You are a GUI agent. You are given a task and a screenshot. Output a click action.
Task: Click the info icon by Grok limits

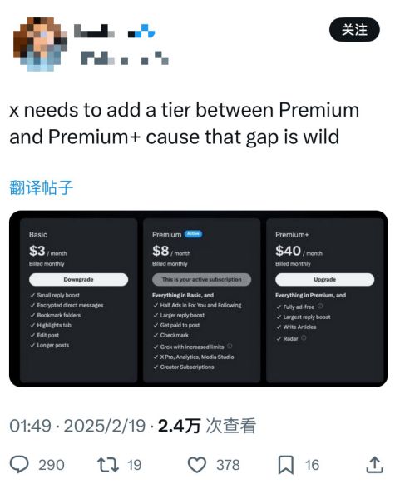click(x=230, y=346)
